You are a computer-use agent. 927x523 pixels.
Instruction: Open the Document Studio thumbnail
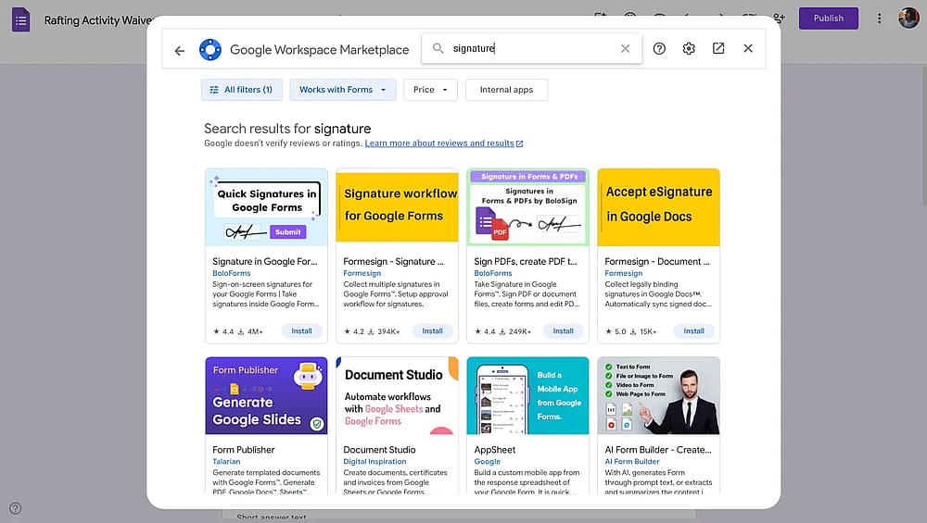(x=397, y=395)
